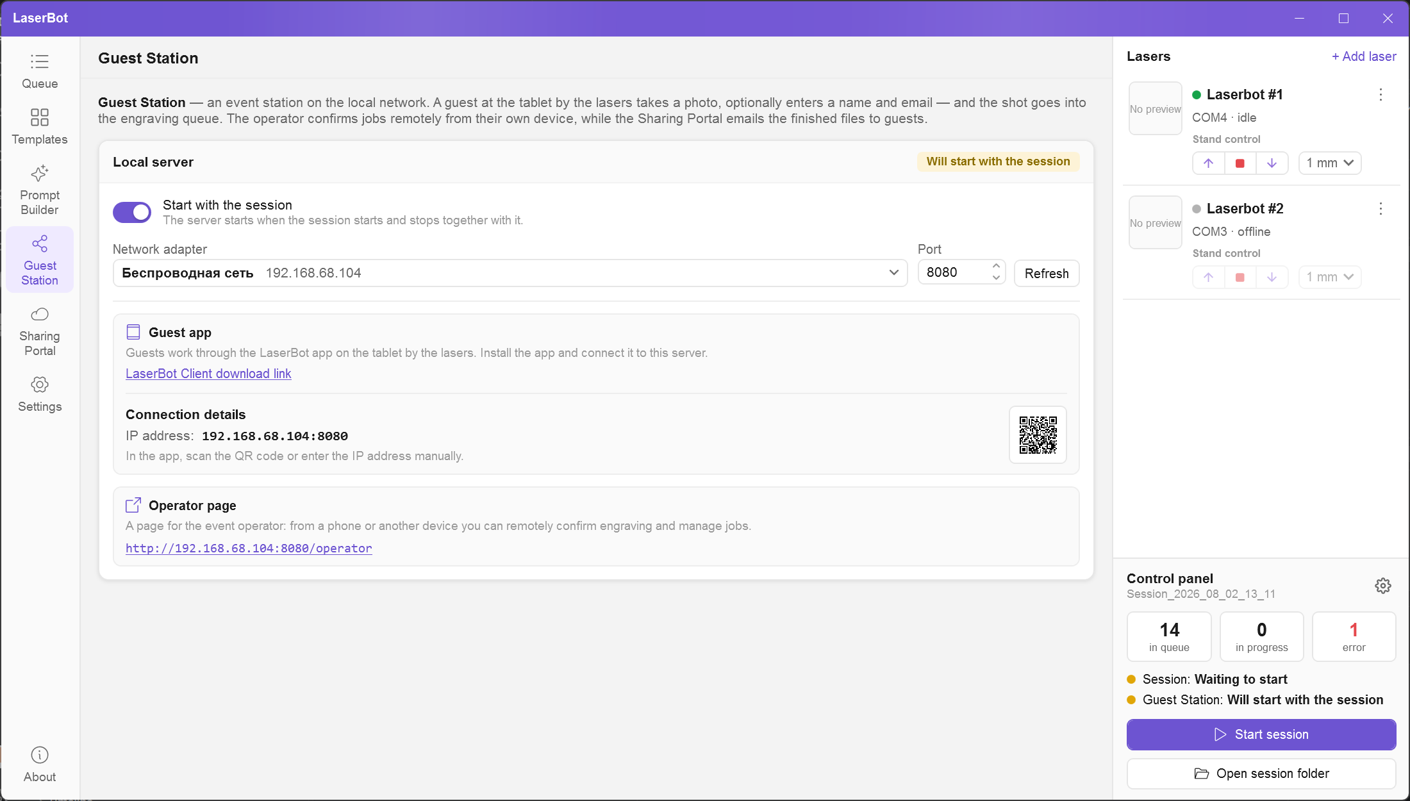
Task: Open Laserbot #2 more options menu
Action: [x=1381, y=209]
